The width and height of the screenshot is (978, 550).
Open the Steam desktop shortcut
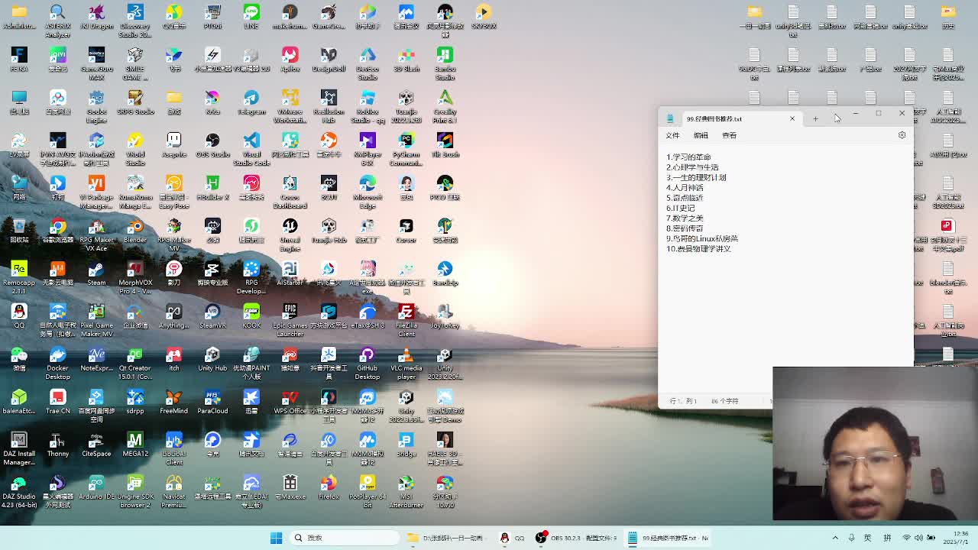coord(96,270)
